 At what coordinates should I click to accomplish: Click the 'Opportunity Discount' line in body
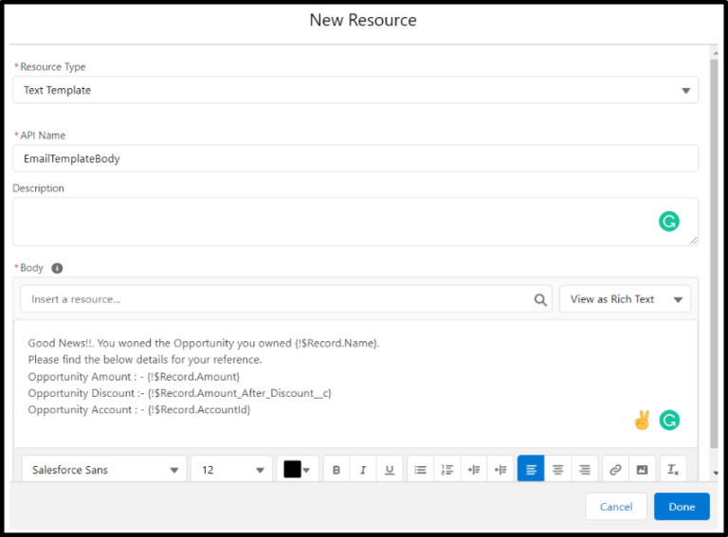click(x=180, y=393)
